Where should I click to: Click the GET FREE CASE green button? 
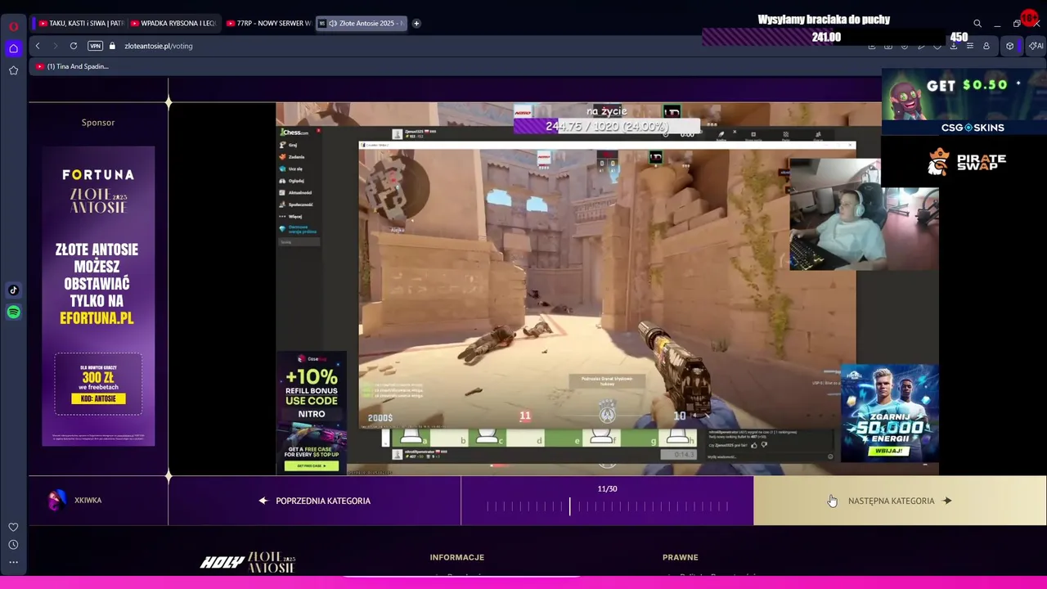[x=312, y=465]
